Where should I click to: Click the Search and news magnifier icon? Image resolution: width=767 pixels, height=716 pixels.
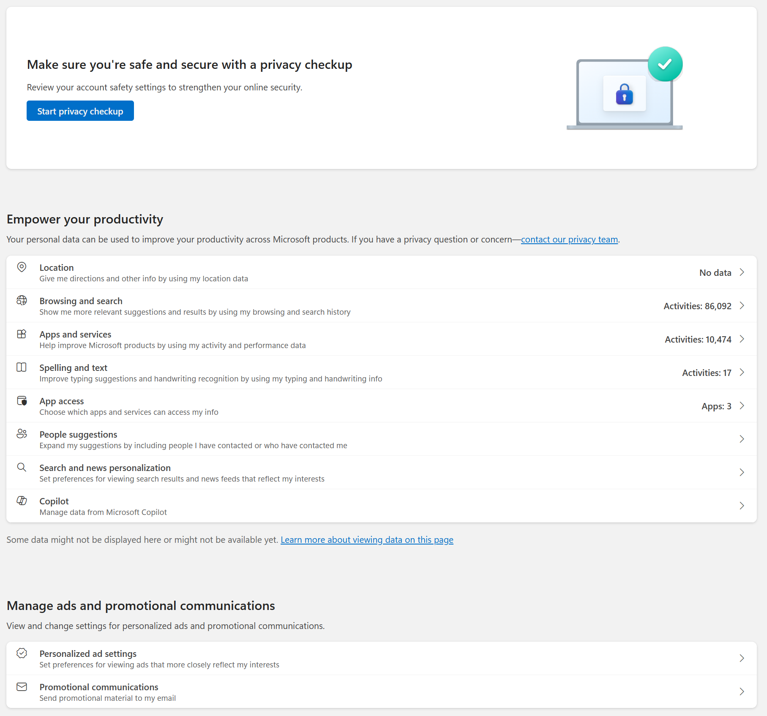coord(22,467)
